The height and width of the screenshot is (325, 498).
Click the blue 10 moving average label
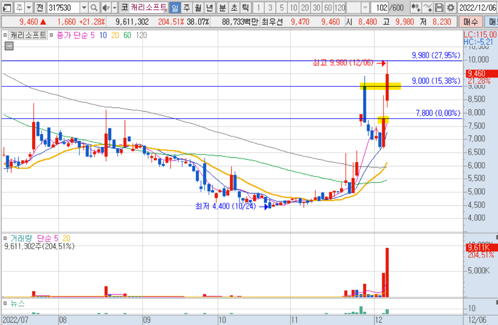coord(103,35)
